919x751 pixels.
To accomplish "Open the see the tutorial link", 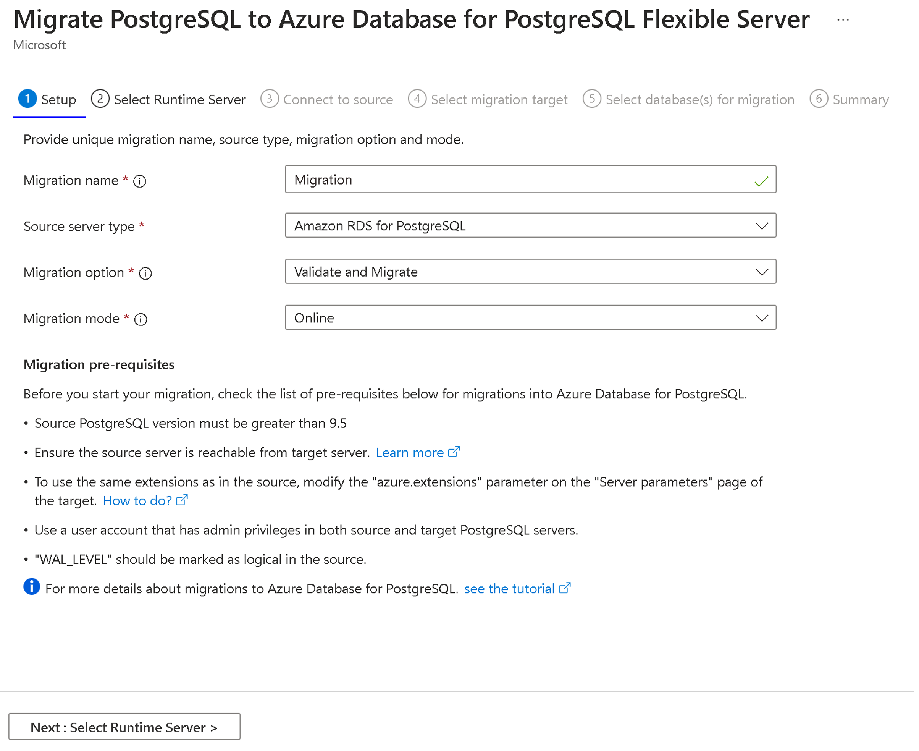I will 509,589.
